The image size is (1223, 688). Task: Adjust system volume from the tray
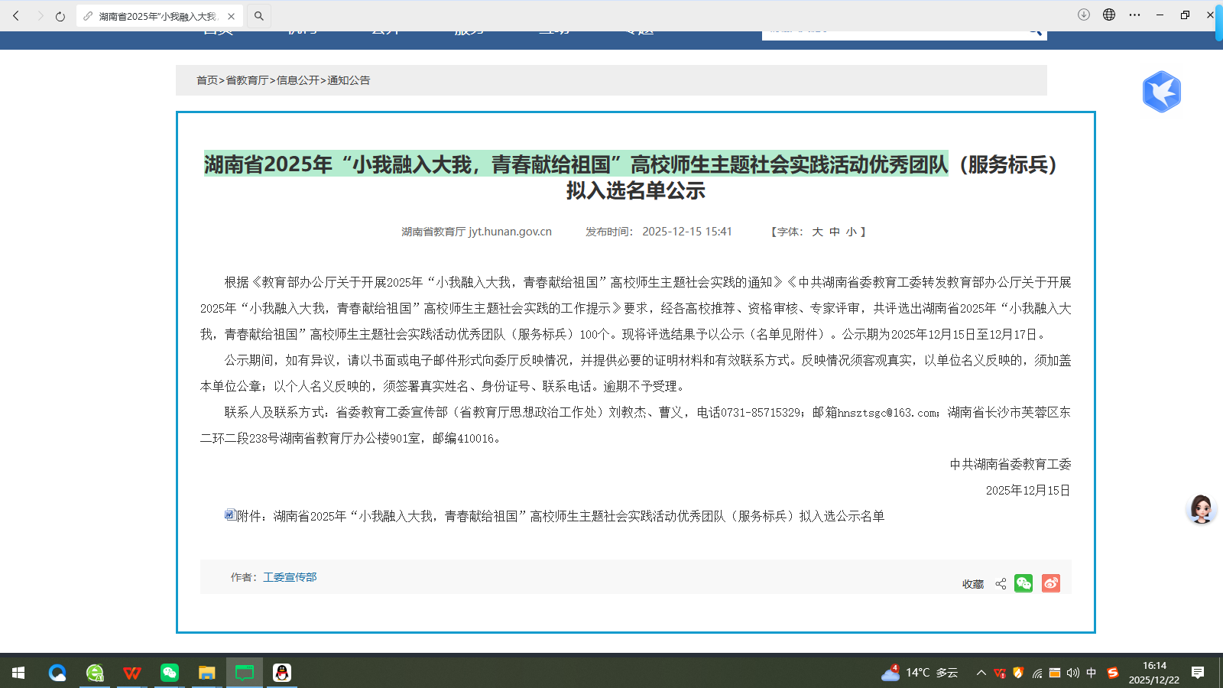[1072, 673]
